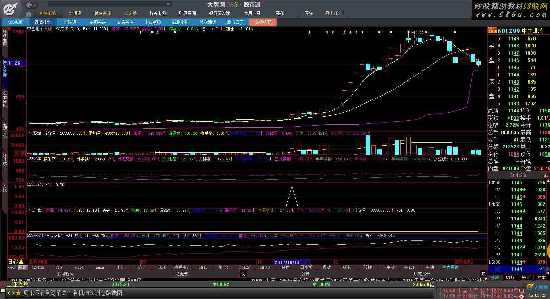Click the next ticker message arrow
Screen dimensions: 550x299
pyautogui.click(x=13, y=293)
